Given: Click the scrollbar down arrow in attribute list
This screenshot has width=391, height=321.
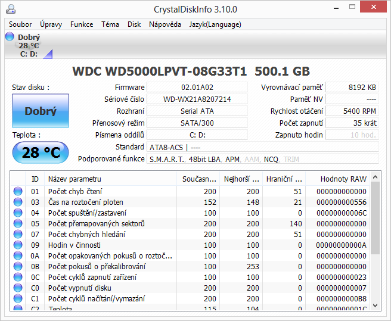Looking at the screenshot, I should tap(375, 305).
